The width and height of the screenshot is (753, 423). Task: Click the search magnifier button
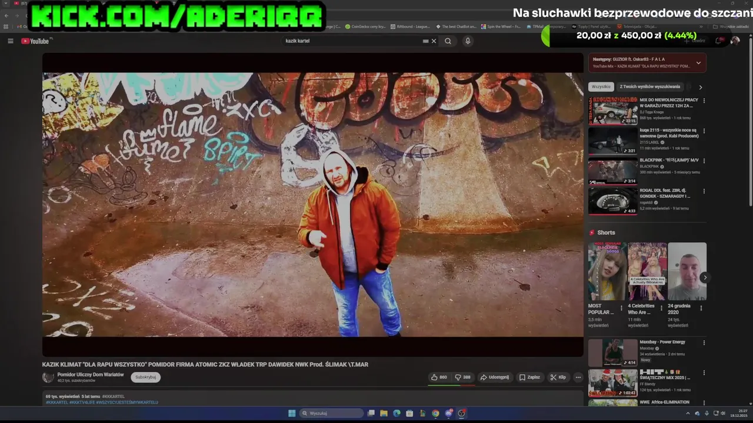coord(448,41)
